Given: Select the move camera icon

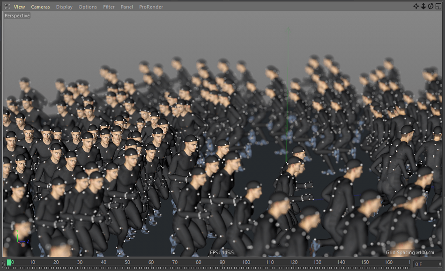Looking at the screenshot, I should pyautogui.click(x=416, y=6).
